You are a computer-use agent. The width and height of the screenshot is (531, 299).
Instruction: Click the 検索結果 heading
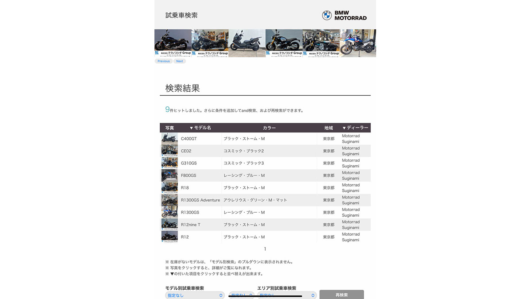point(183,88)
